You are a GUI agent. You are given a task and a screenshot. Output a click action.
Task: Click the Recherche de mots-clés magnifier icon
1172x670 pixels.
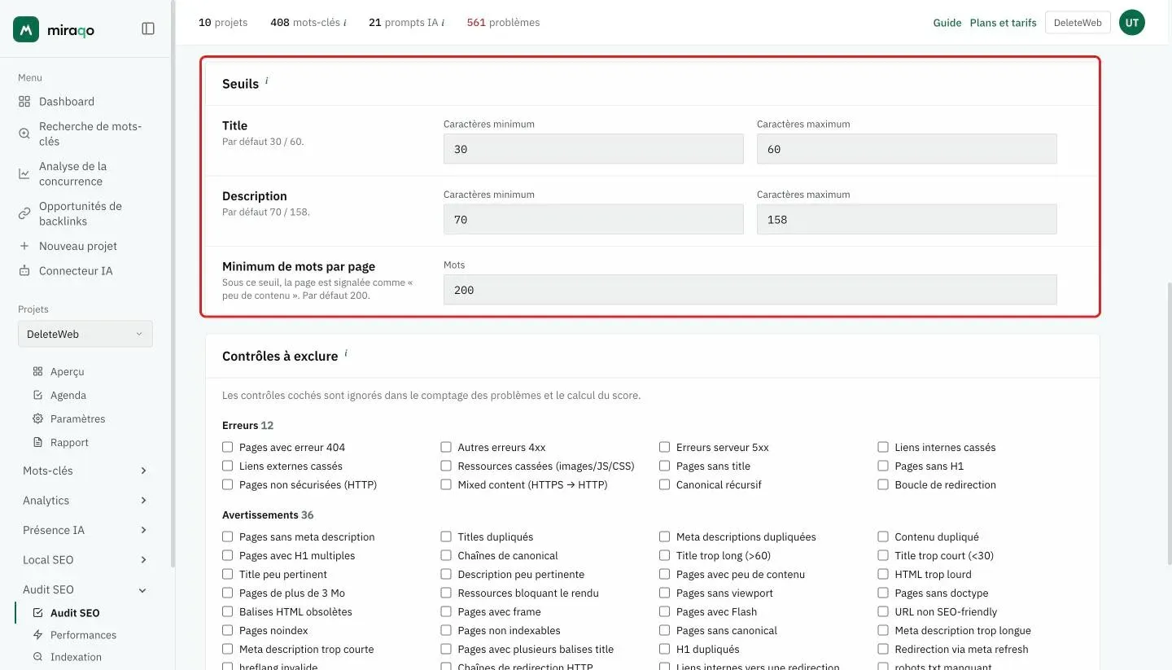[24, 134]
